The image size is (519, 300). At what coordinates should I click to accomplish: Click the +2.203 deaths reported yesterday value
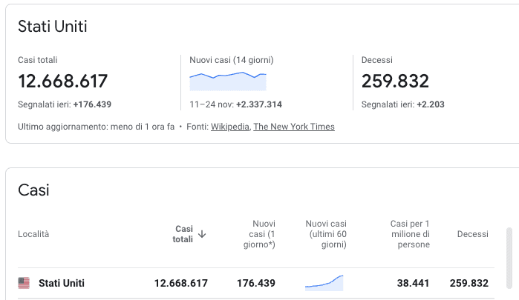point(431,104)
